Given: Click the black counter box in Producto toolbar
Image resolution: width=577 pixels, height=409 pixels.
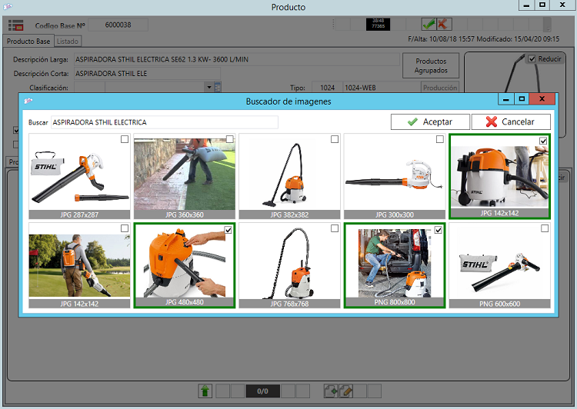Looking at the screenshot, I should [378, 25].
